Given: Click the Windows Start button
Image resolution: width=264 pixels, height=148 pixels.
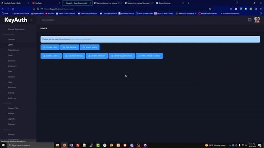Looking at the screenshot, I should pos(3,145).
